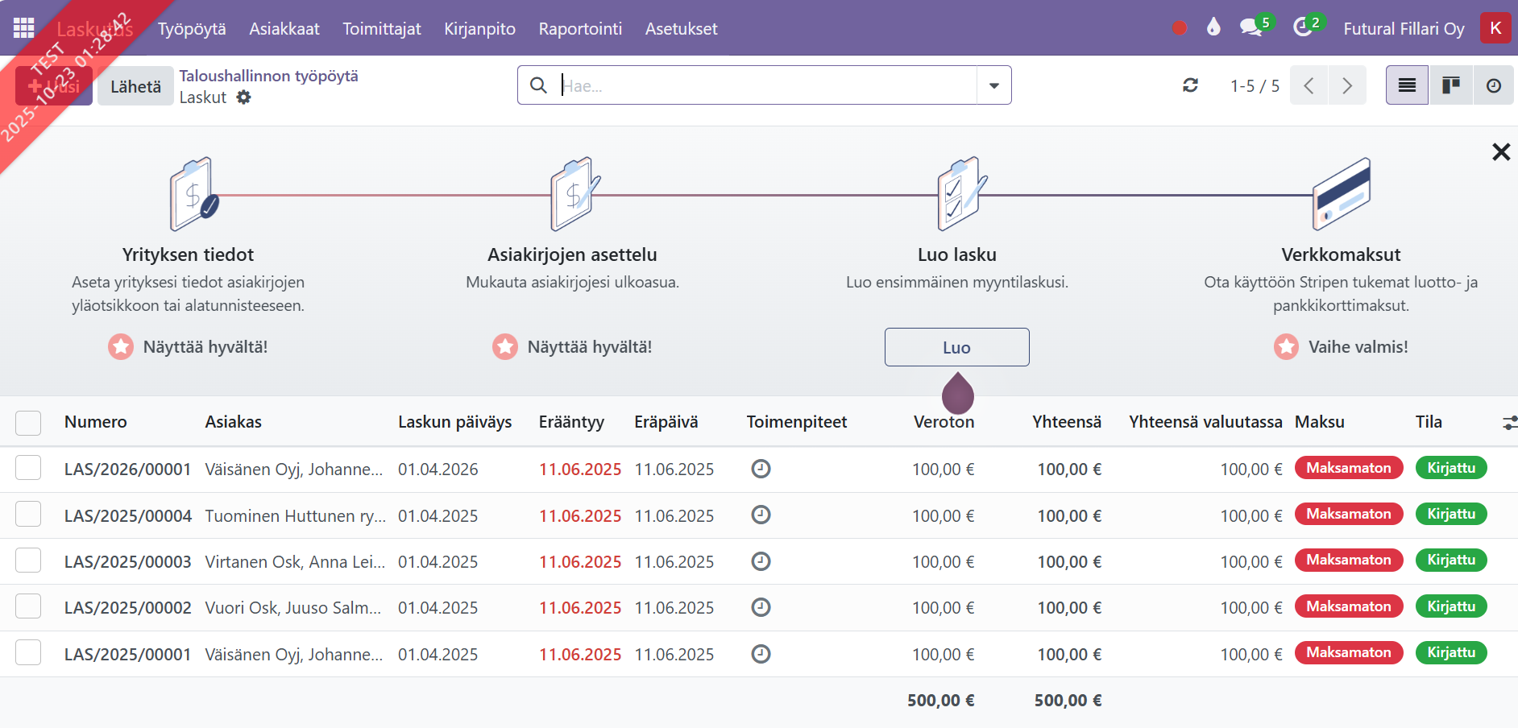
Task: Switch to activity view
Action: pyautogui.click(x=1493, y=85)
